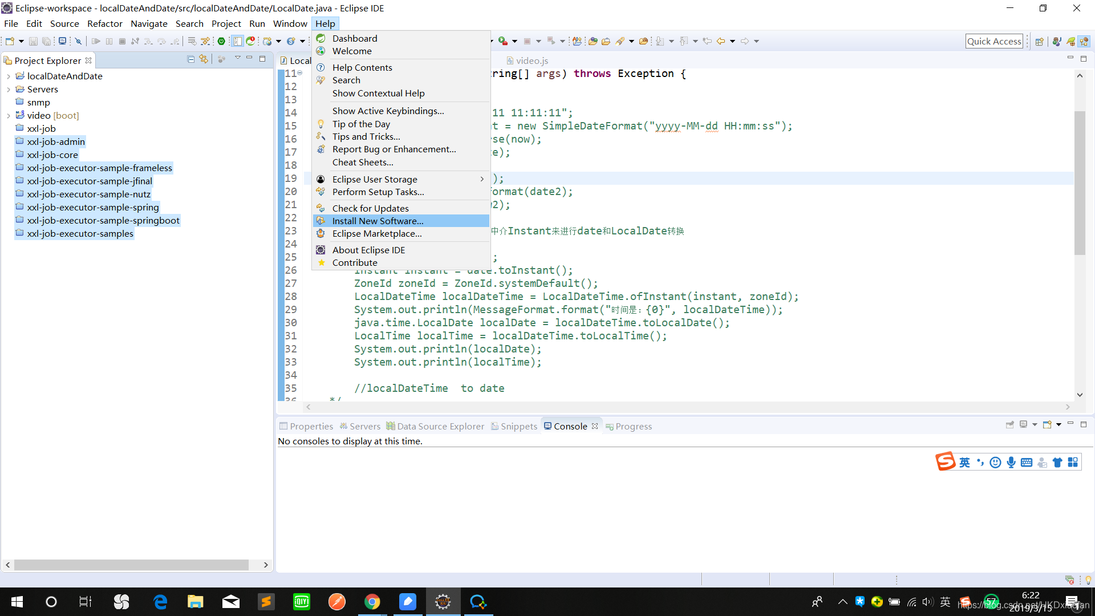This screenshot has height=616, width=1095.
Task: Choose Eclipse Marketplace from Help menu
Action: [x=401, y=234]
